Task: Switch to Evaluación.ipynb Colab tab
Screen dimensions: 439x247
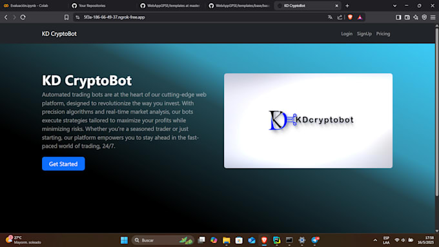Action: (x=30, y=6)
